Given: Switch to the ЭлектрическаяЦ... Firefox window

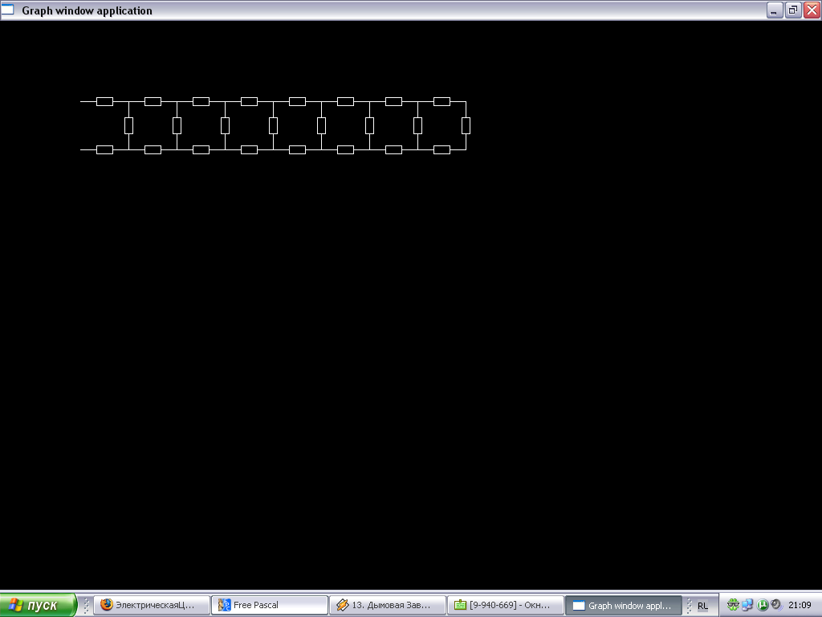Looking at the screenshot, I should tap(153, 605).
